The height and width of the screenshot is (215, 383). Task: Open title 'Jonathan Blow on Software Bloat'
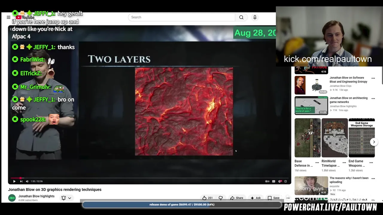(348, 80)
